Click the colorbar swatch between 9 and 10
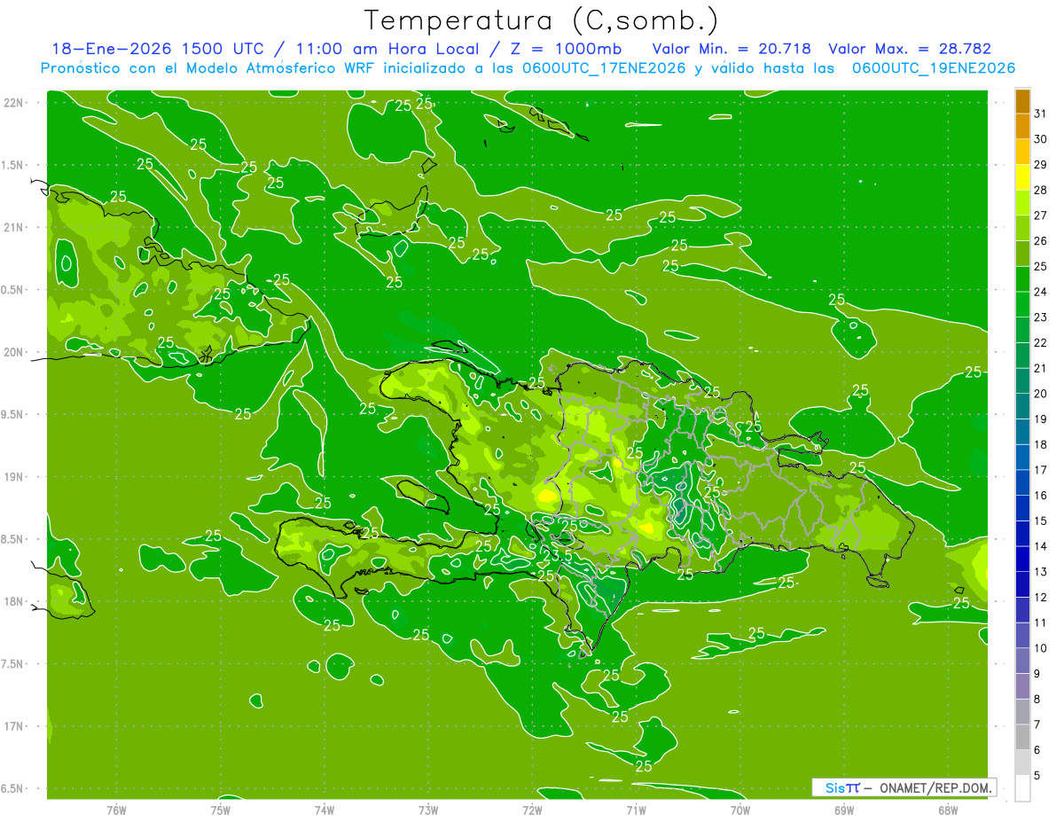 coord(1022,661)
